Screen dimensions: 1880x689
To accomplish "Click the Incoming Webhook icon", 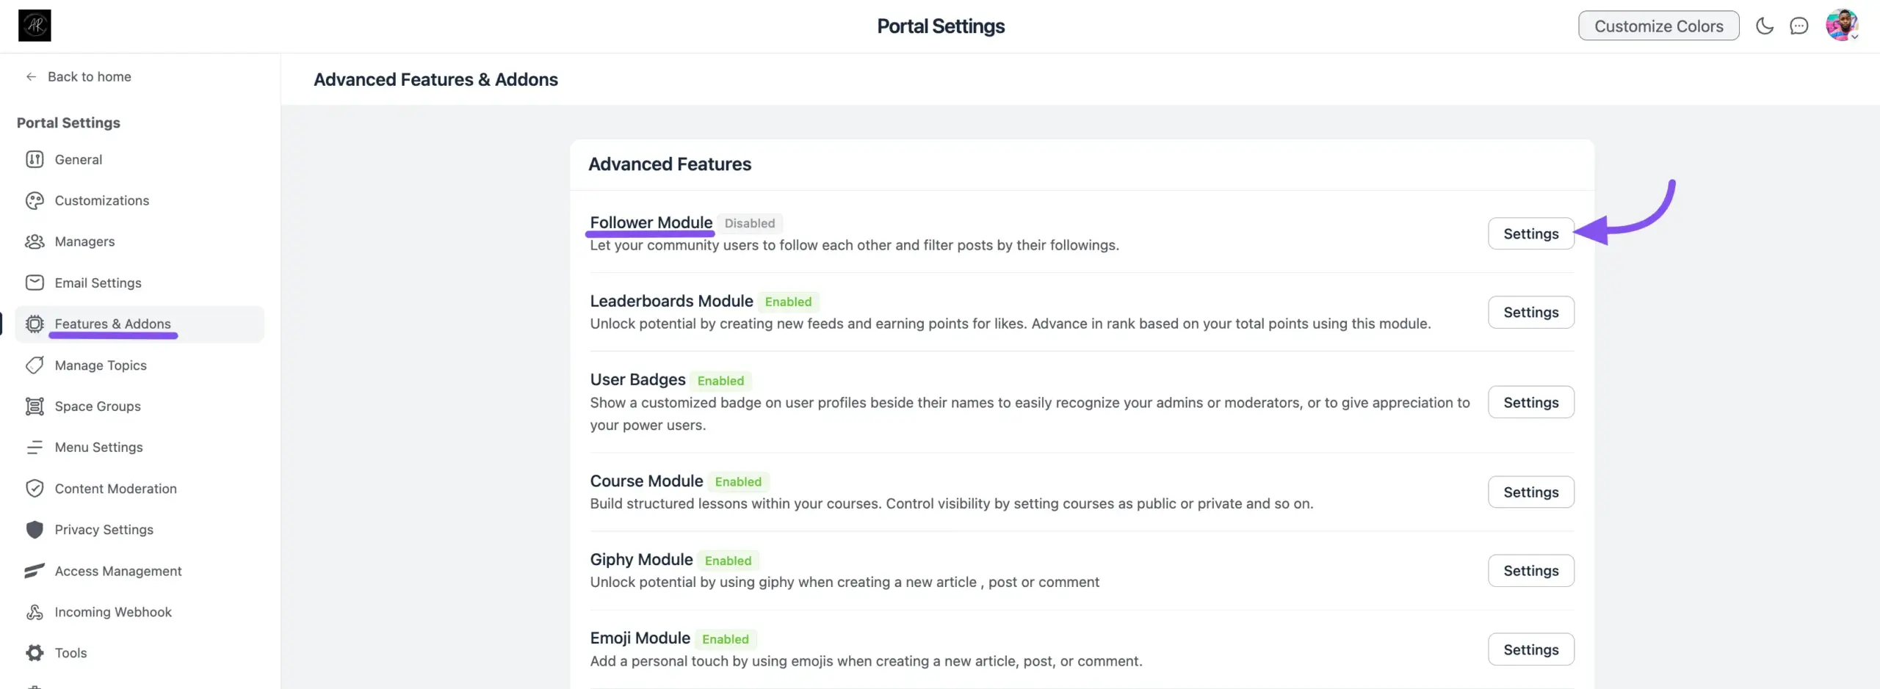I will pos(35,612).
